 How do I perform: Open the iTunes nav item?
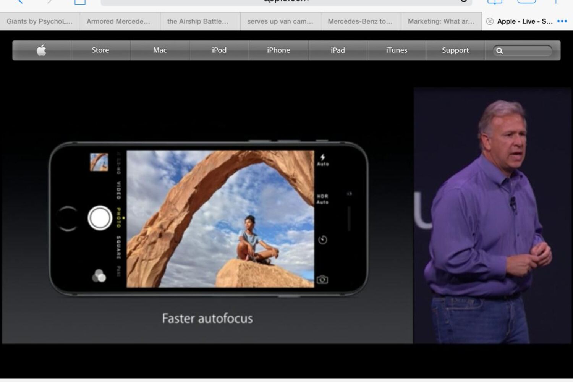coord(397,50)
